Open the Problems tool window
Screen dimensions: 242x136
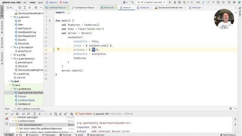pos(32,135)
